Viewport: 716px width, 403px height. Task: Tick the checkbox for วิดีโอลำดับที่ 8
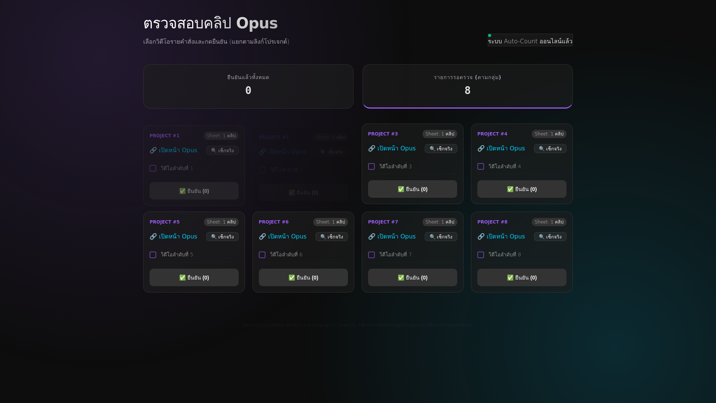tap(481, 255)
